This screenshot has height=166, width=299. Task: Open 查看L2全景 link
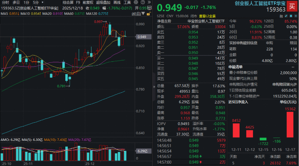coord(207,16)
